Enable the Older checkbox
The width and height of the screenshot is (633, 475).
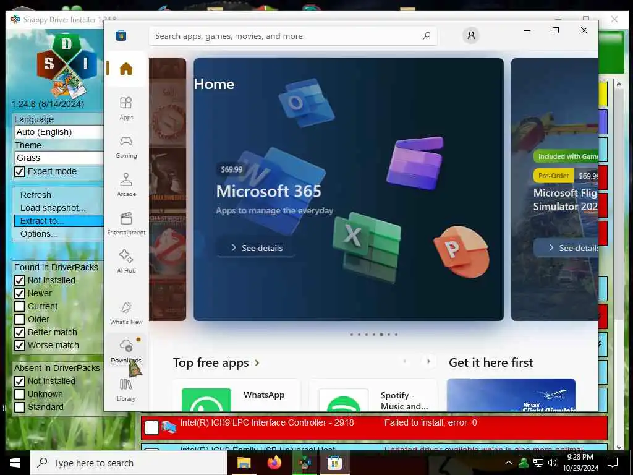(19, 319)
